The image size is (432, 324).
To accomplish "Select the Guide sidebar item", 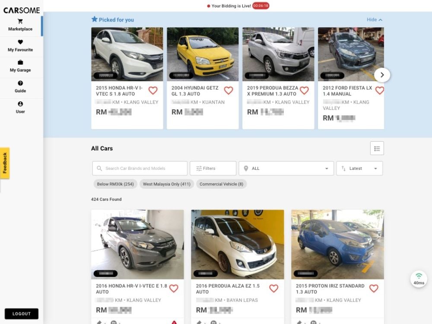I will [20, 86].
